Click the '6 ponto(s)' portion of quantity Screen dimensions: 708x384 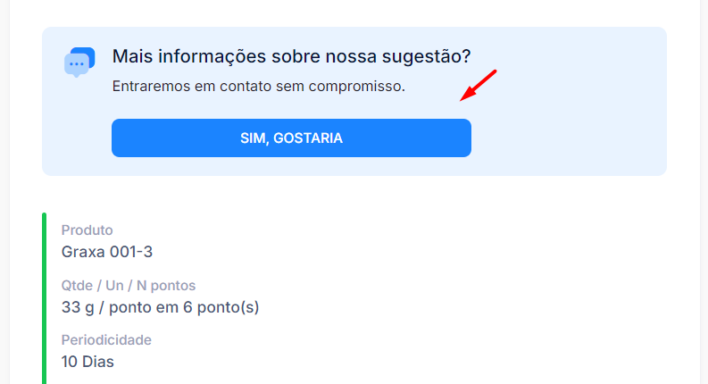(221, 307)
